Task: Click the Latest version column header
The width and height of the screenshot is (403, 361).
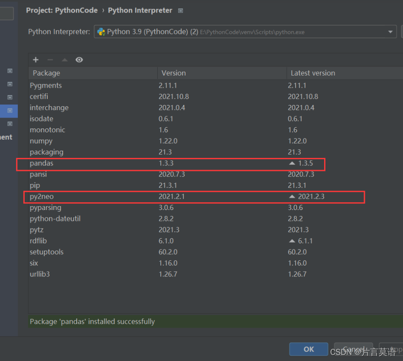Action: (x=345, y=73)
